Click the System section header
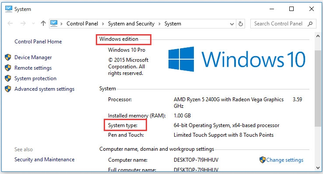This screenshot has width=323, height=174. [107, 89]
